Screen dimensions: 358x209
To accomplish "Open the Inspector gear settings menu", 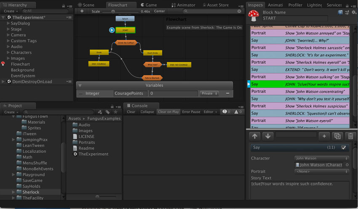I will 354,13.
